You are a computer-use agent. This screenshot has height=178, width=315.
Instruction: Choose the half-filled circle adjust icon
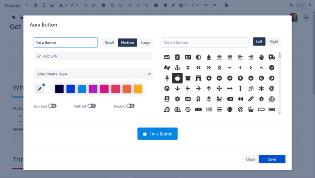[198, 57]
